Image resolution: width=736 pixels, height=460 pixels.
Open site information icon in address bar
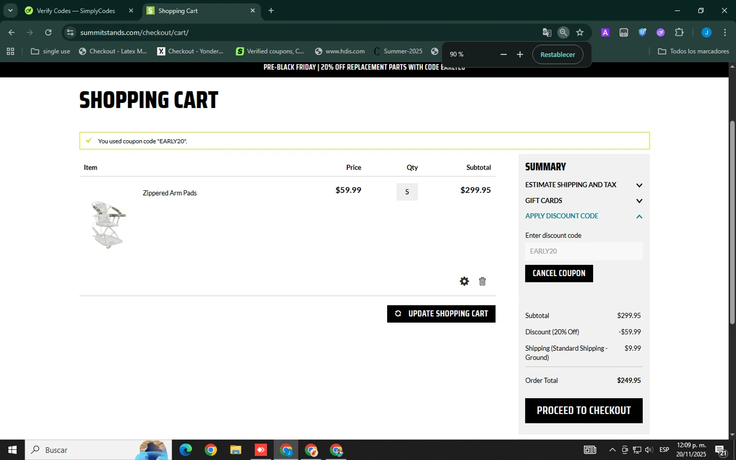pos(70,32)
